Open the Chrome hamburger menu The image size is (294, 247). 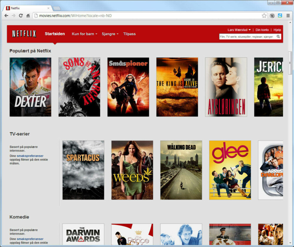288,16
